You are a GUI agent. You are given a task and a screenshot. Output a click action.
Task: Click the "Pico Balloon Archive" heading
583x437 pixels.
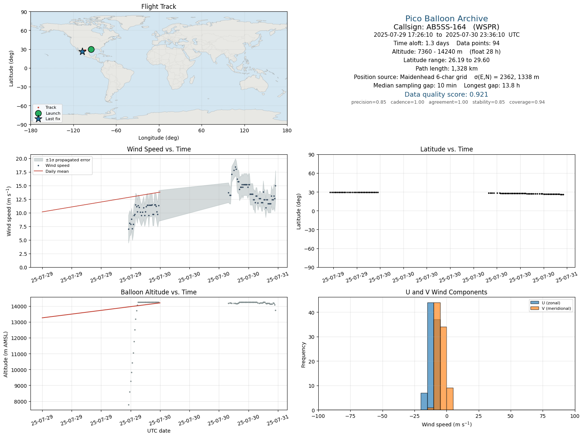tap(446, 19)
